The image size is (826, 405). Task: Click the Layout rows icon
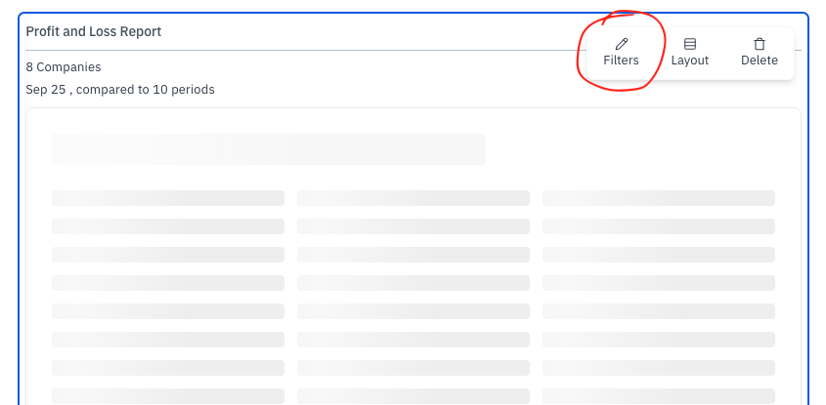(689, 44)
